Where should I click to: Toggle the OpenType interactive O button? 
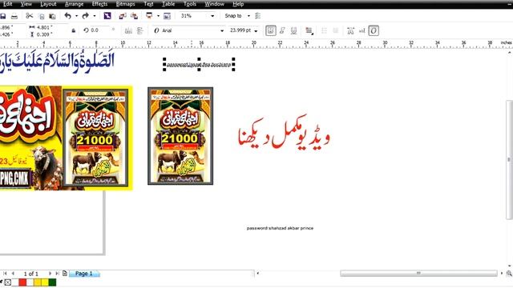(x=374, y=30)
